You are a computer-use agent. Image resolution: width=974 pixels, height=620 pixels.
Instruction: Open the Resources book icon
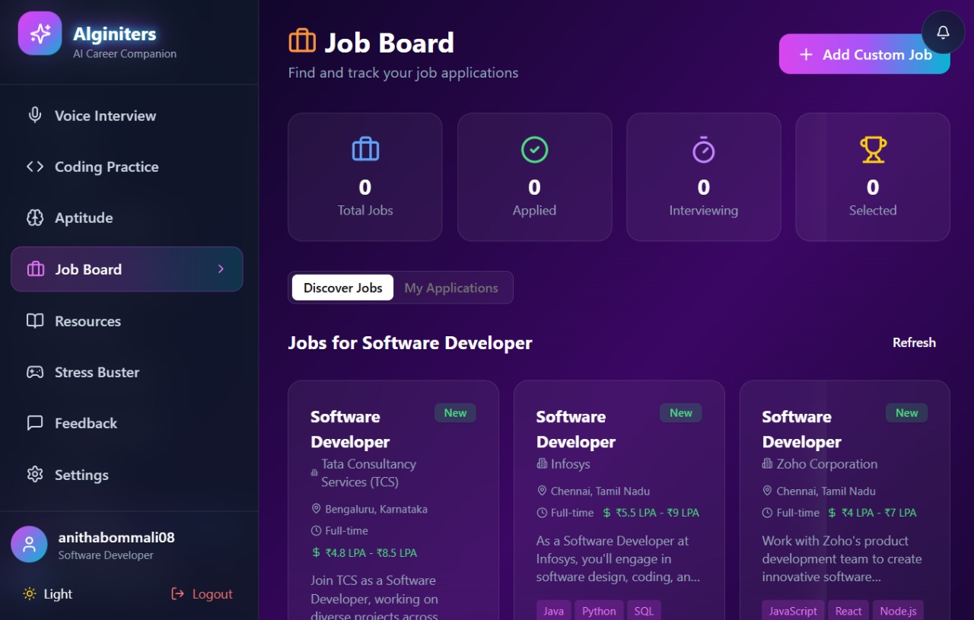point(33,320)
